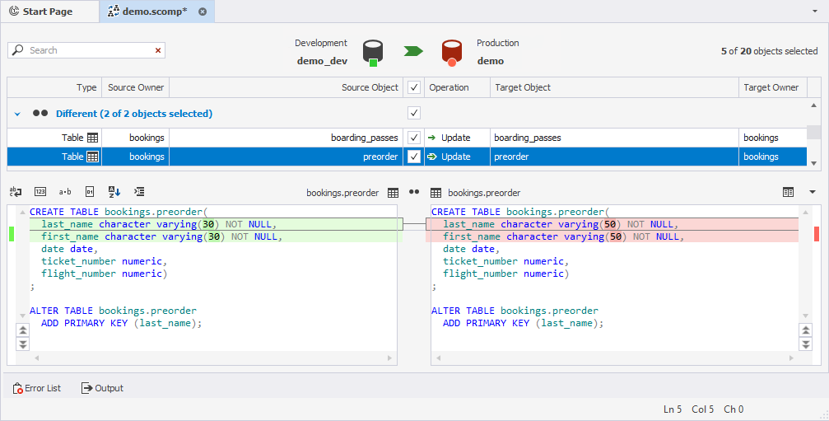Click table icon beside right bookings.preorder label

(435, 193)
